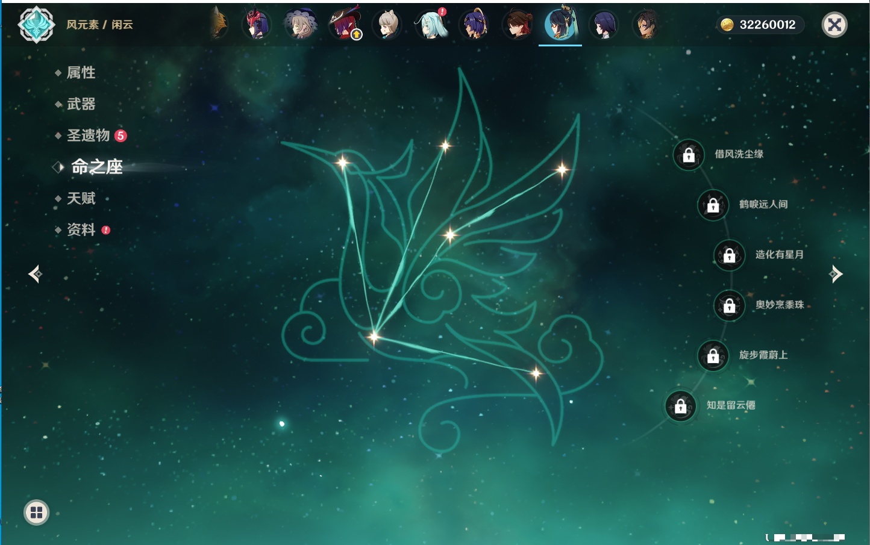Go to previous character with left arrow
The height and width of the screenshot is (545, 870).
[35, 274]
